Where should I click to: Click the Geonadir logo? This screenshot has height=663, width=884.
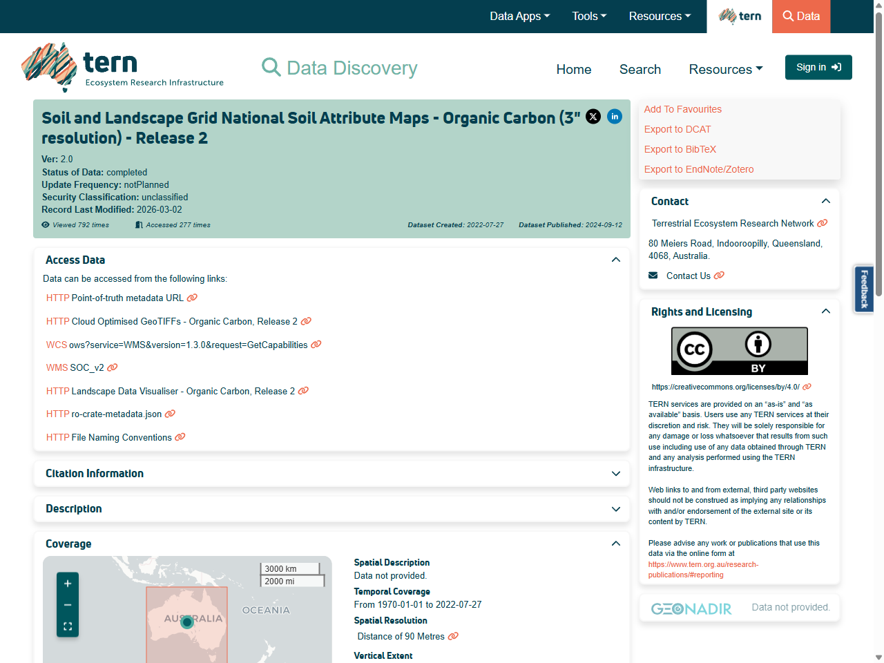coord(691,608)
